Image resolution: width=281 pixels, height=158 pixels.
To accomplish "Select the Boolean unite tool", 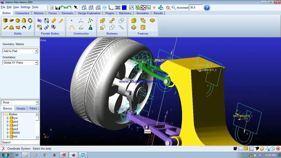I will coord(102,21).
